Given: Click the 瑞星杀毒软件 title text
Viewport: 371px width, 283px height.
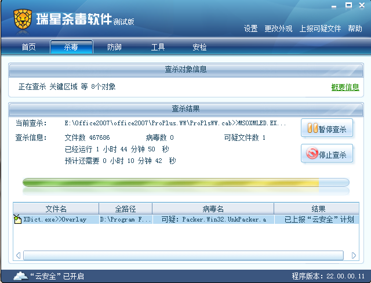Looking at the screenshot, I should click(x=74, y=19).
